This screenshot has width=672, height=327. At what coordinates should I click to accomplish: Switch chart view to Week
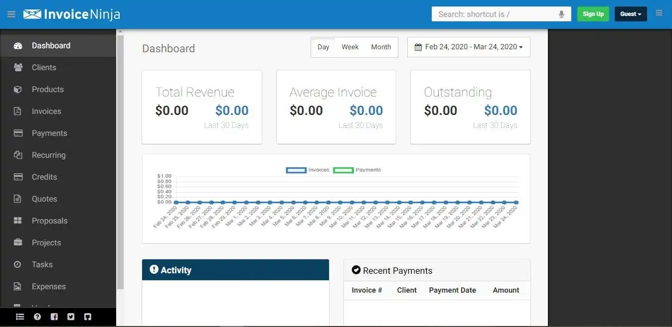(x=349, y=46)
